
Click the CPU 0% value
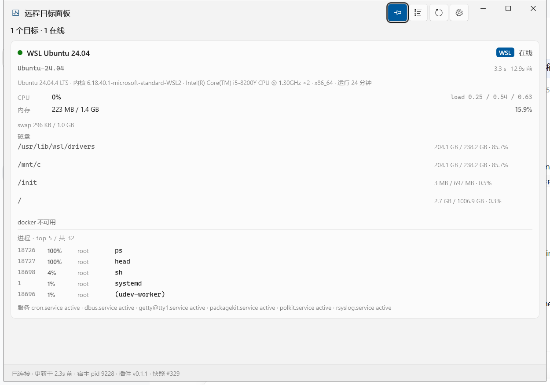point(56,97)
